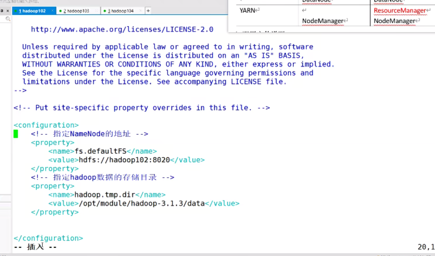Image resolution: width=435 pixels, height=256 pixels.
Task: Click the 'Unless required by applicable law' line
Action: point(168,47)
